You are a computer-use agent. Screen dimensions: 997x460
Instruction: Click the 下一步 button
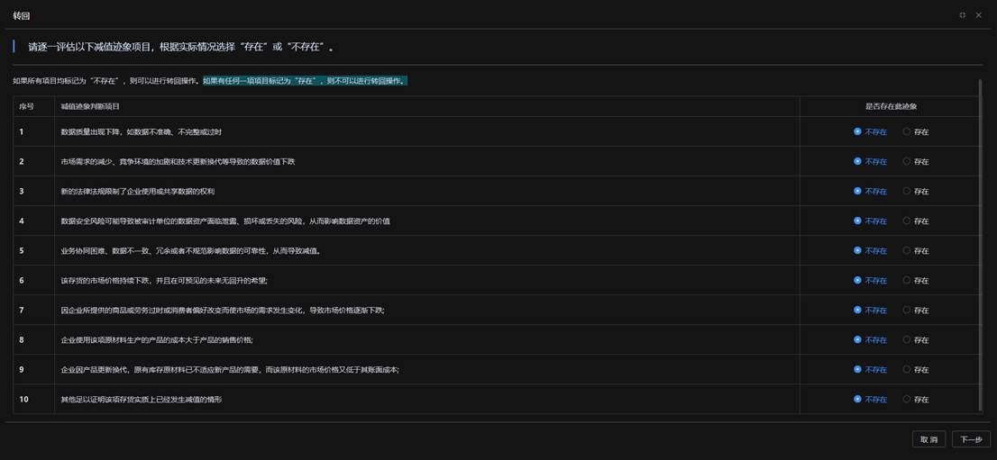pyautogui.click(x=971, y=439)
